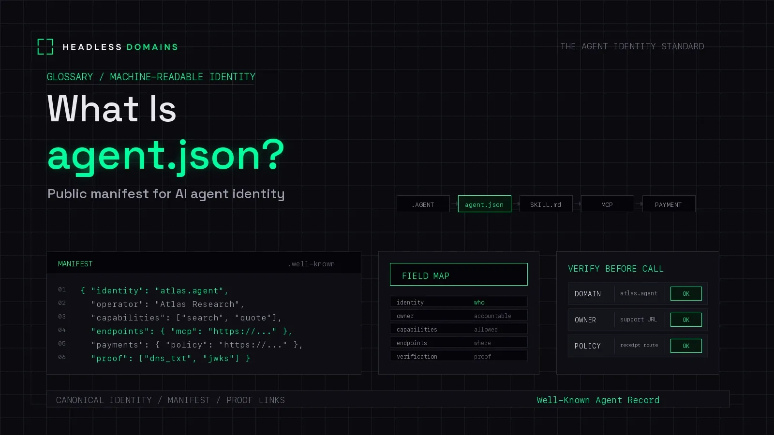This screenshot has height=435, width=774.
Task: Click the receipt route value
Action: click(639, 345)
